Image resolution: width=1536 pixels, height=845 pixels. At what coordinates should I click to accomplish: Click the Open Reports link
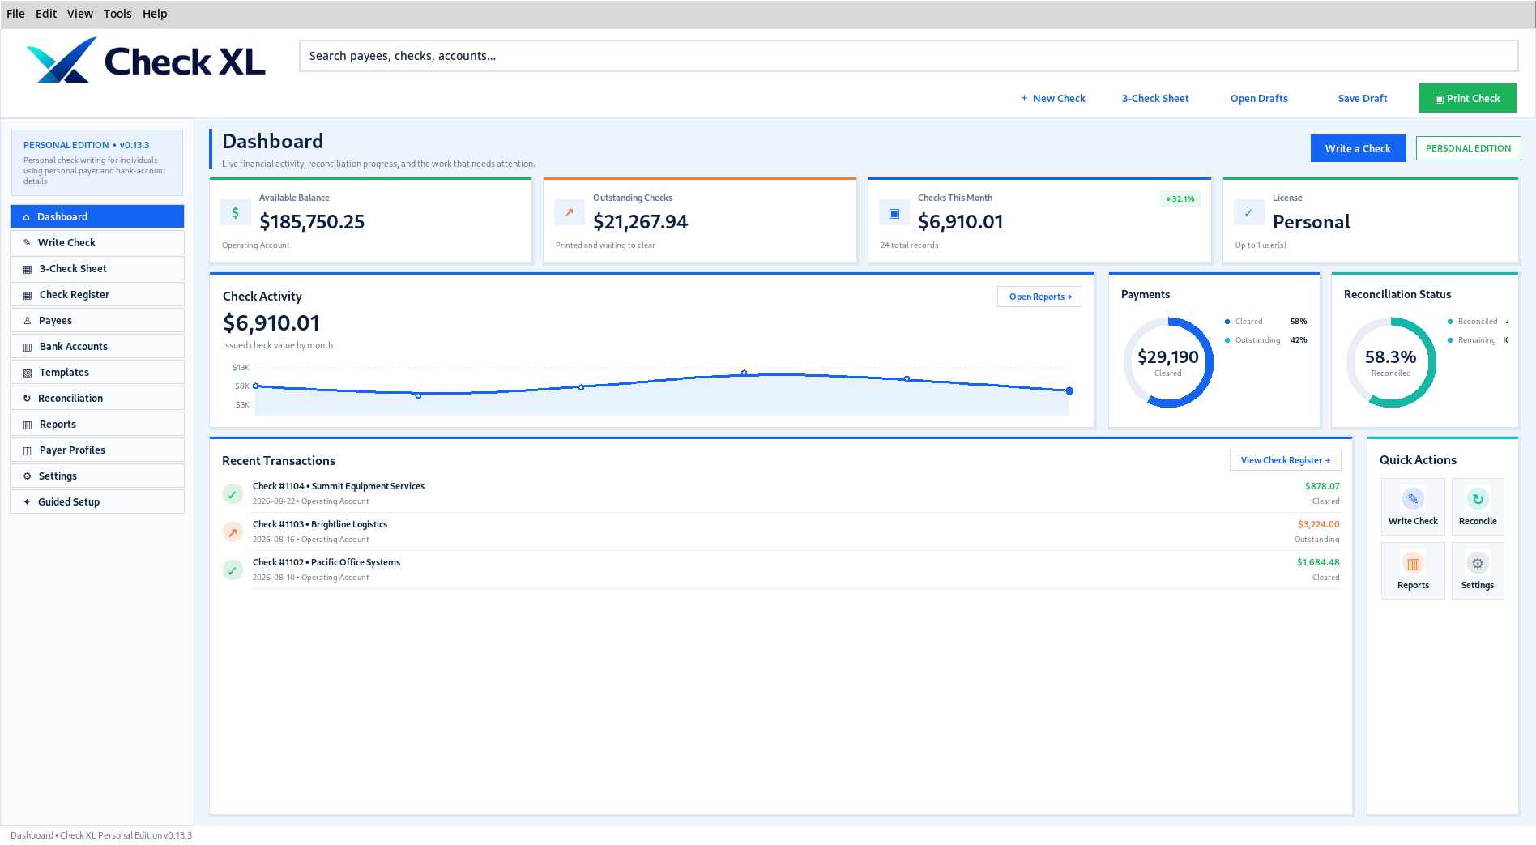coord(1039,297)
